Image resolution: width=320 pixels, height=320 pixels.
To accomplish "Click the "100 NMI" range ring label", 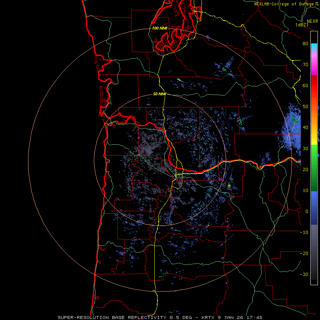I will tap(160, 28).
